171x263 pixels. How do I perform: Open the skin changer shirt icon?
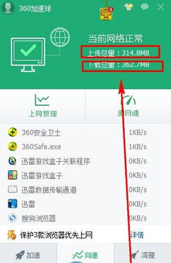coord(129,7)
